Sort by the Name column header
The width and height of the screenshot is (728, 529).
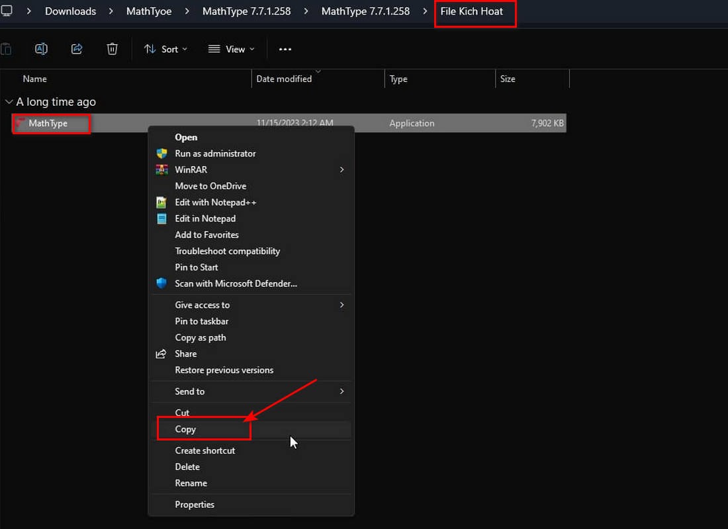(35, 79)
